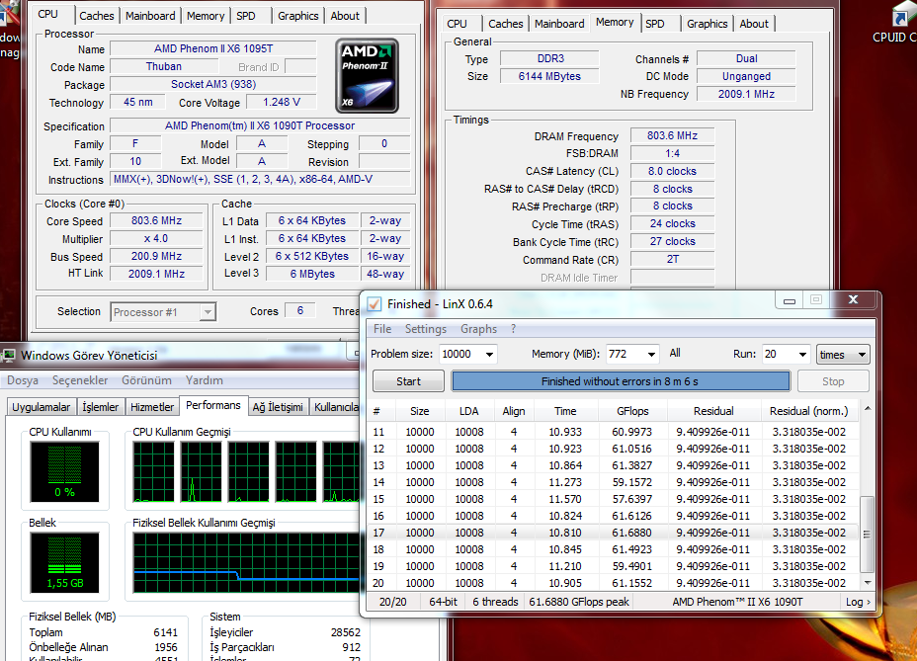This screenshot has width=917, height=661.
Task: Click the Task Manager title bar icon
Action: (x=9, y=355)
